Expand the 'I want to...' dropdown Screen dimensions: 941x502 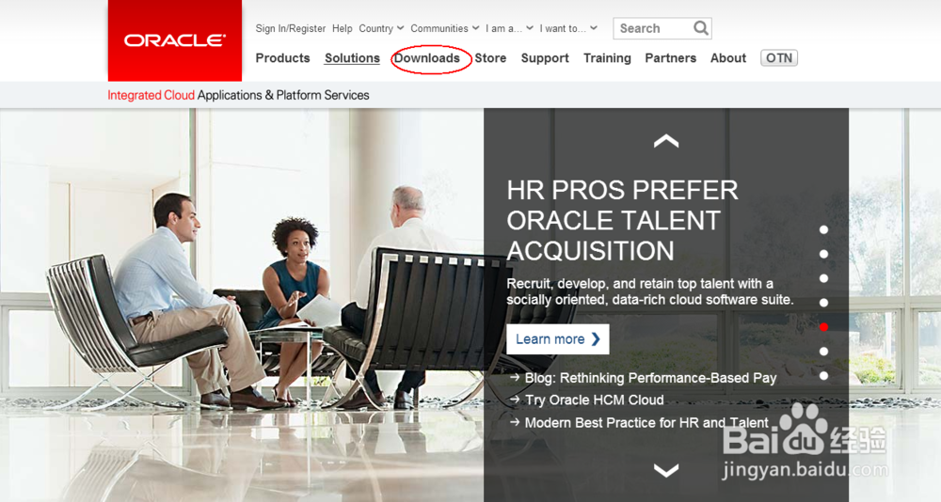click(568, 28)
